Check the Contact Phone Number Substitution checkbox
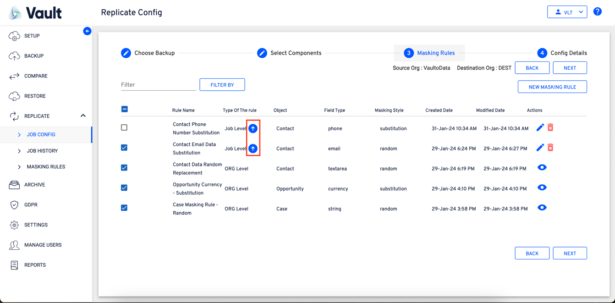 coord(124,127)
